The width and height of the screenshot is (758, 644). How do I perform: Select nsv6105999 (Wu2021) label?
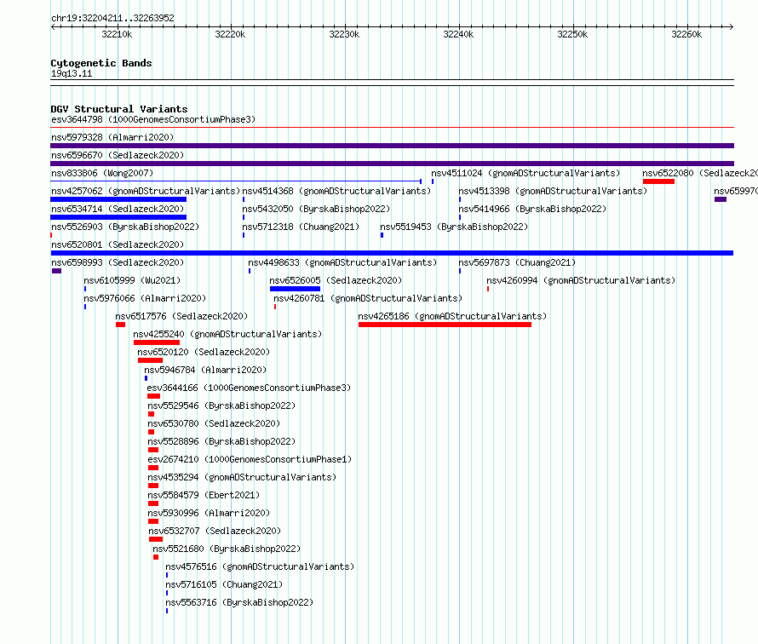[x=132, y=280]
